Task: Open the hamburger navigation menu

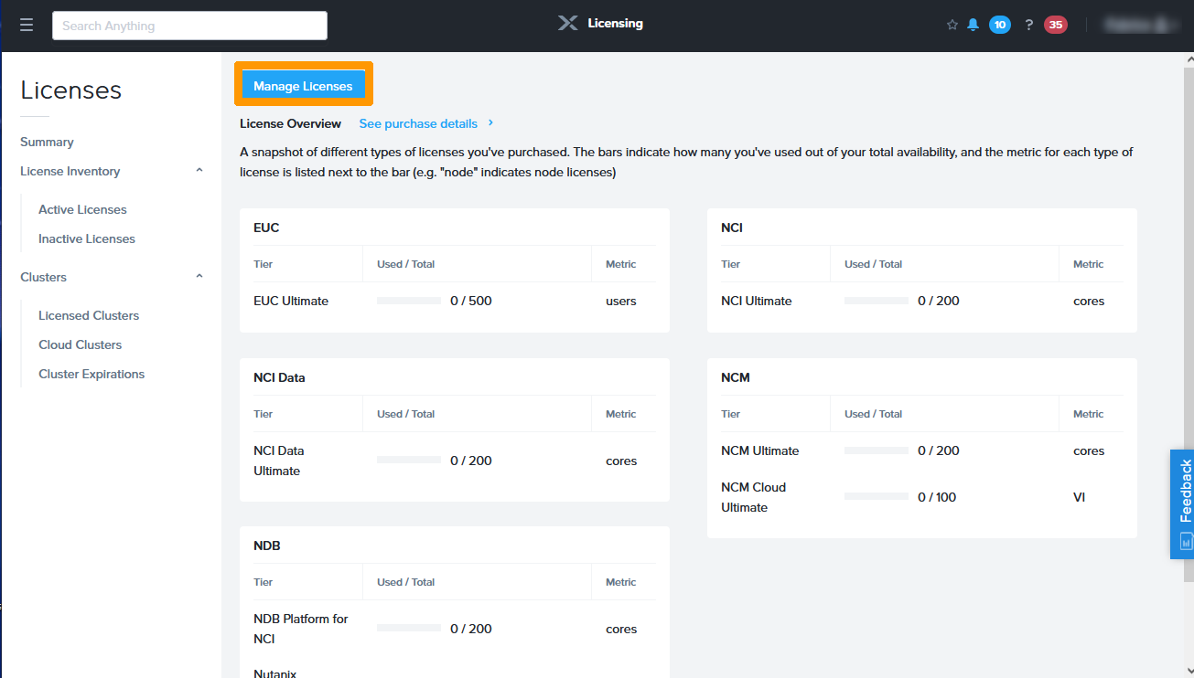Action: (27, 26)
